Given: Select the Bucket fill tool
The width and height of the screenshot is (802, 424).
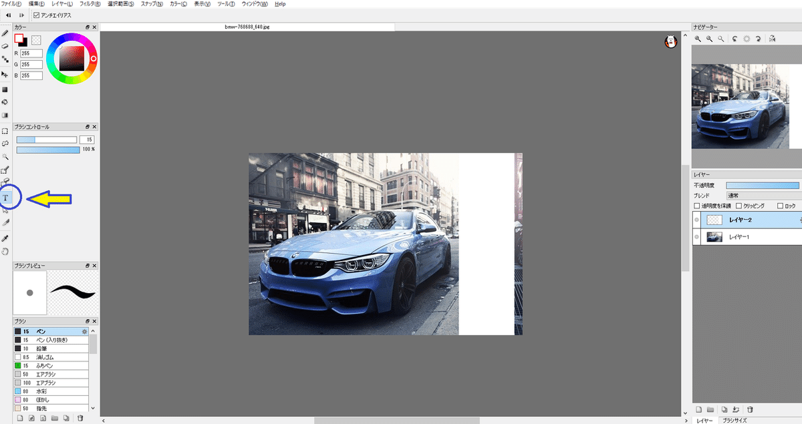Looking at the screenshot, I should tap(5, 102).
